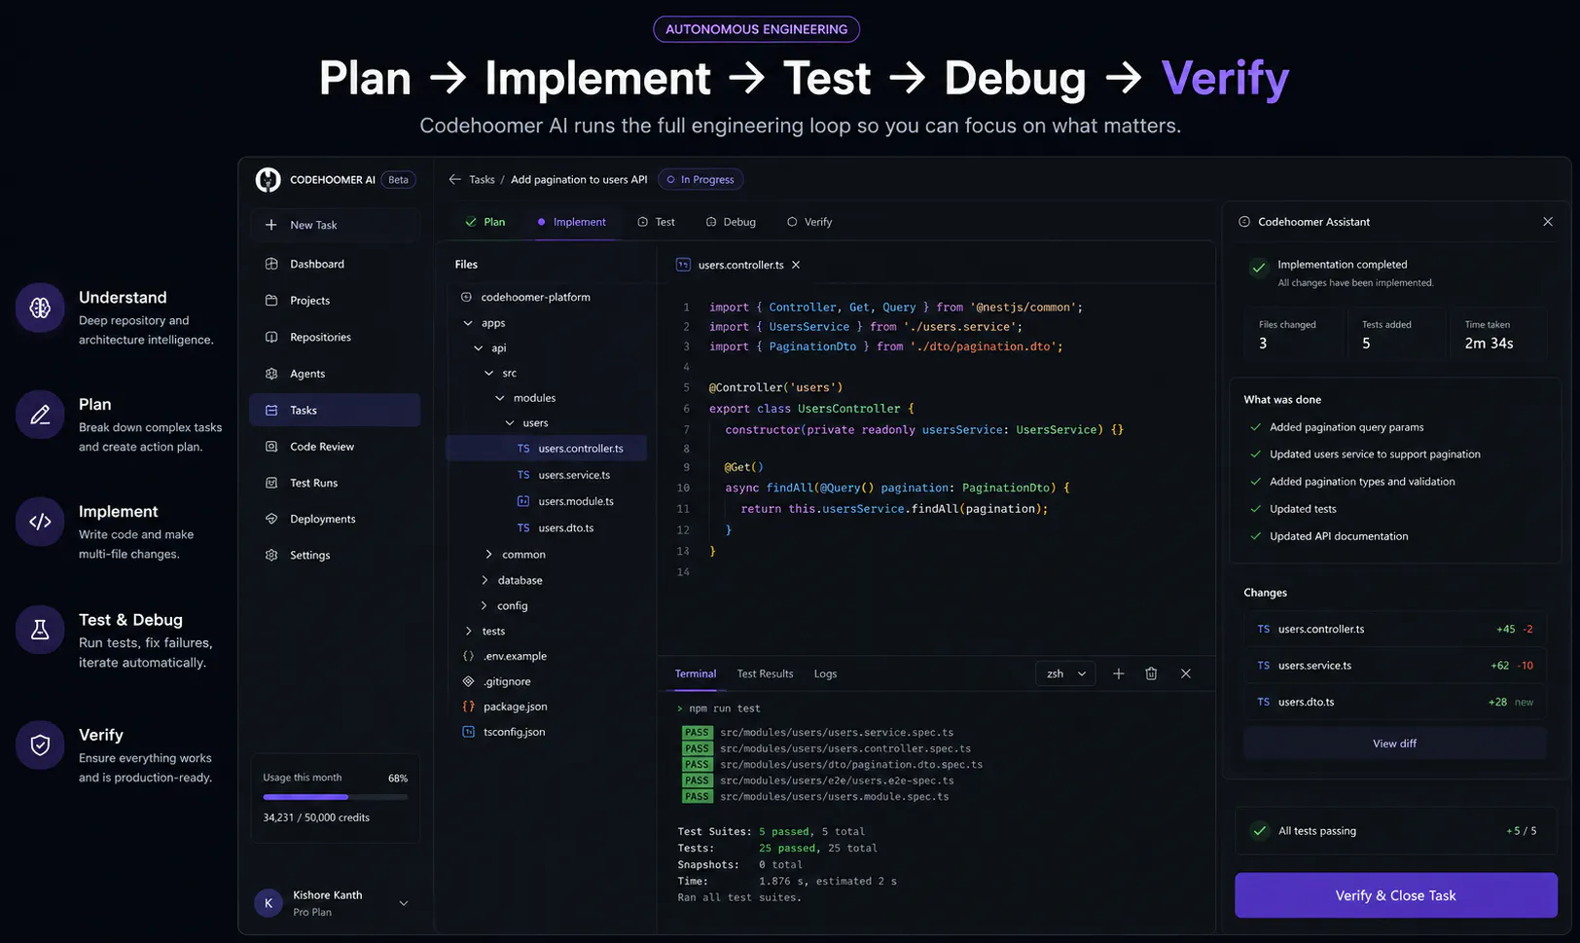Delete the terminal using trash icon
The image size is (1580, 943).
click(x=1151, y=673)
